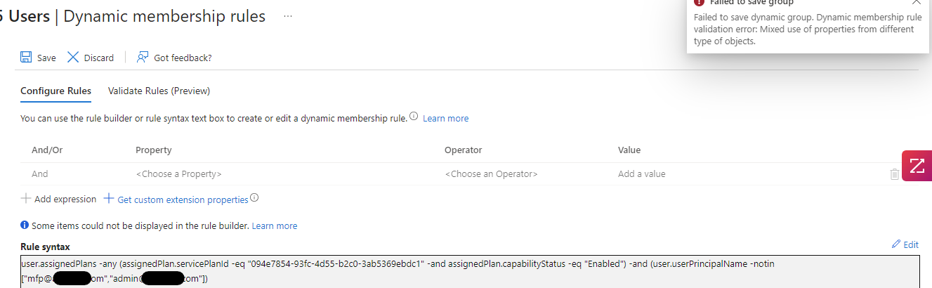Click the Got feedback person icon
The image size is (932, 288).
(x=143, y=58)
